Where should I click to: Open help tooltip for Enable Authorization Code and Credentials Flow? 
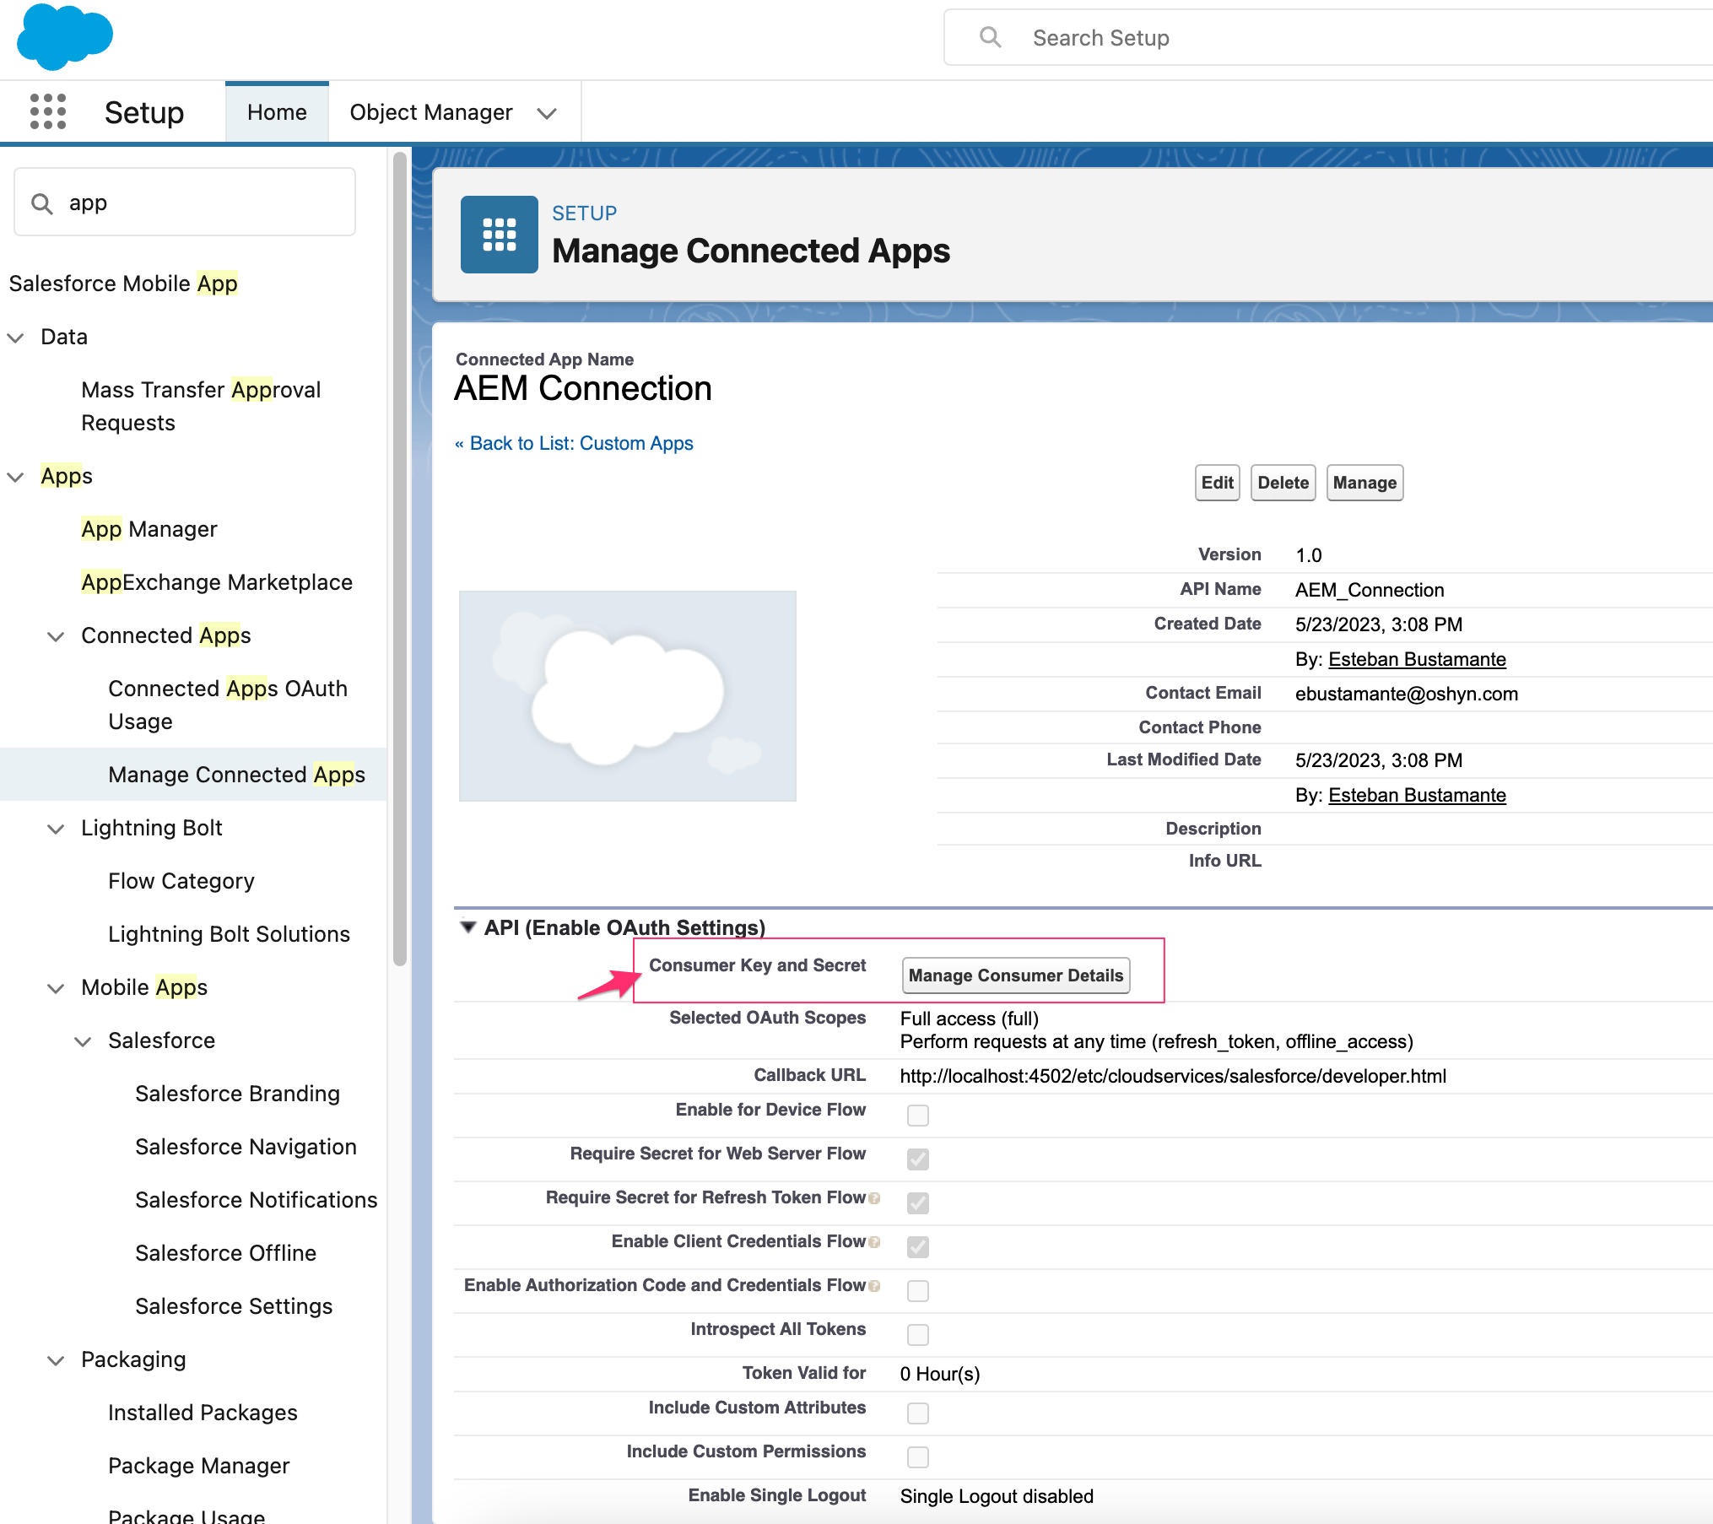pyautogui.click(x=875, y=1285)
